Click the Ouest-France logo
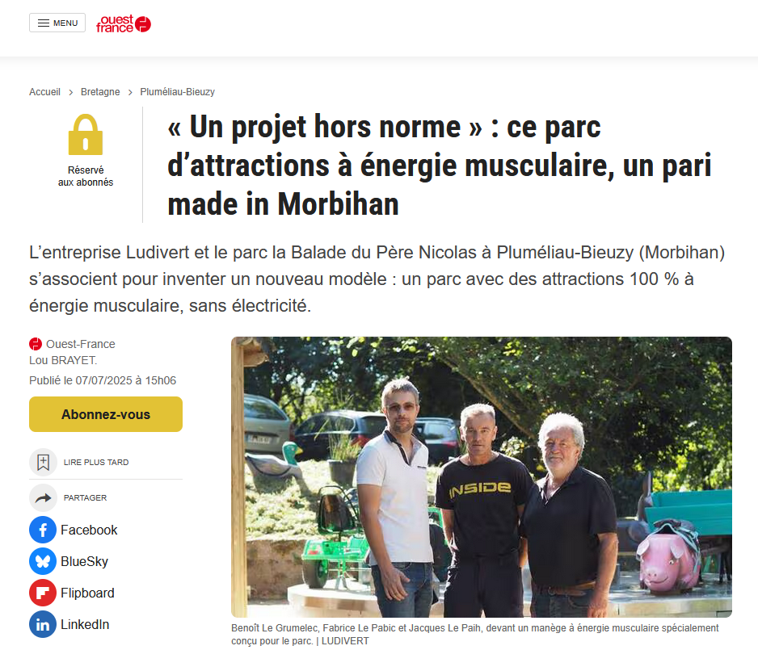Viewport: 758px width, 650px height. click(x=124, y=23)
